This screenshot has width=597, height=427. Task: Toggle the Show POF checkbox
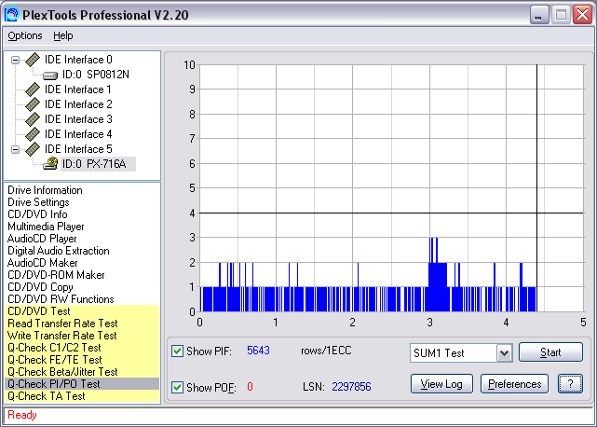[x=177, y=387]
